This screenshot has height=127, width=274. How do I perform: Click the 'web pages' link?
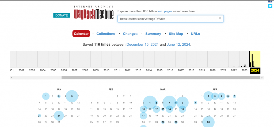point(164,11)
